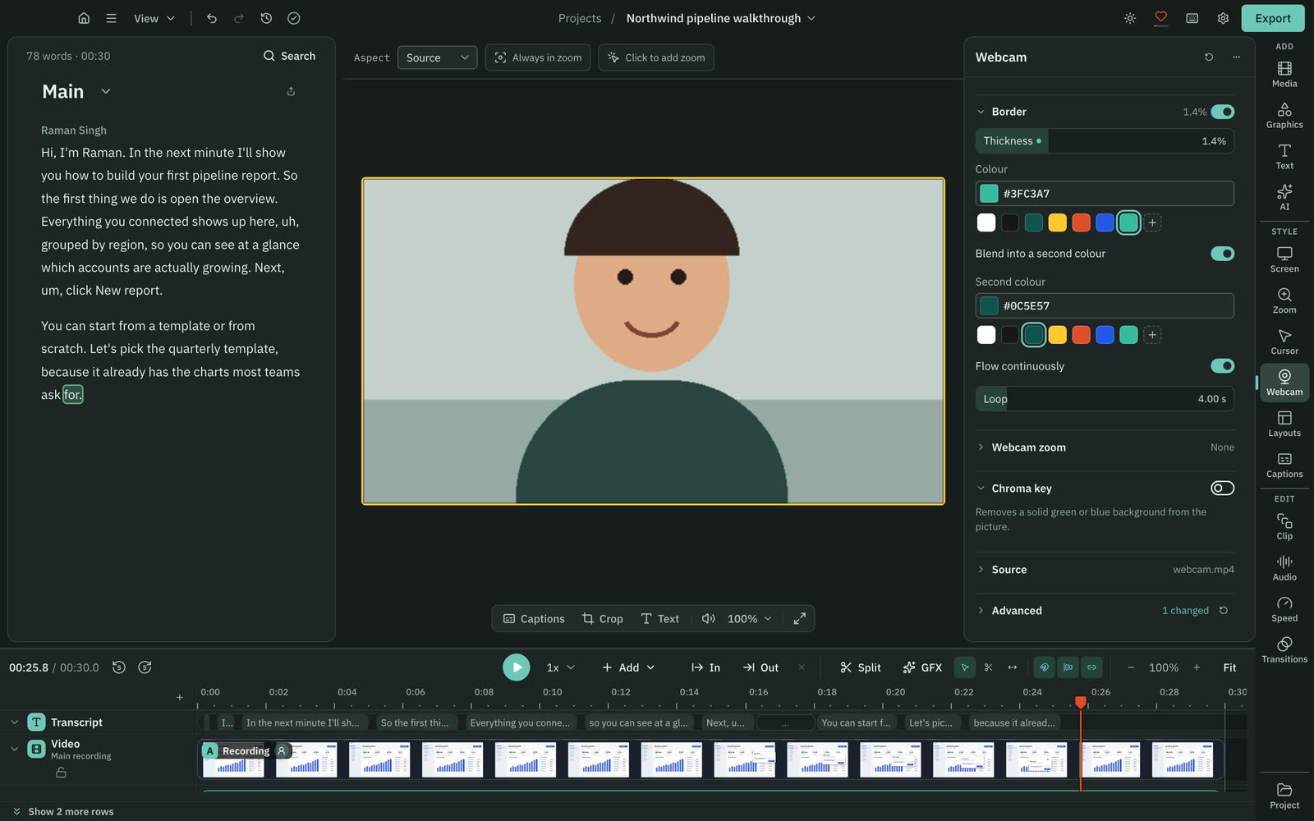The width and height of the screenshot is (1314, 821).
Task: Skip back five seconds
Action: [x=119, y=667]
